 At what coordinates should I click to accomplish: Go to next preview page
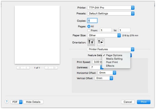(48, 68)
